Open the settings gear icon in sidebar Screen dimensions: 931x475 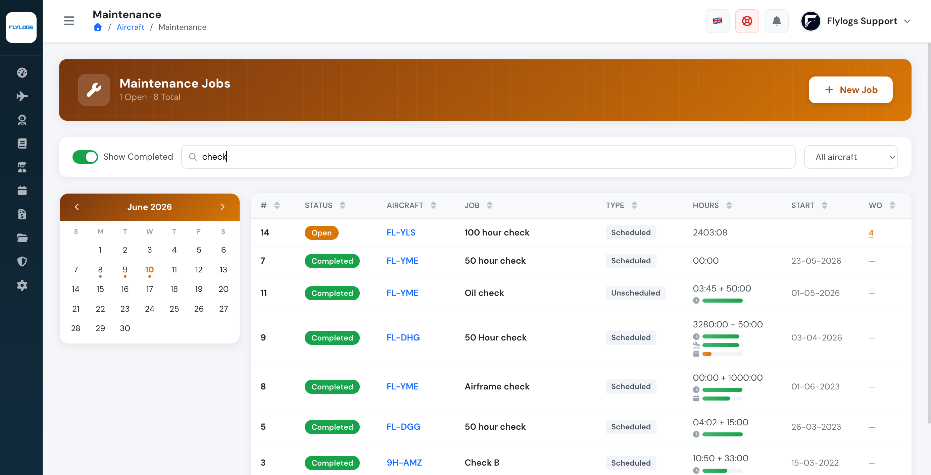22,285
